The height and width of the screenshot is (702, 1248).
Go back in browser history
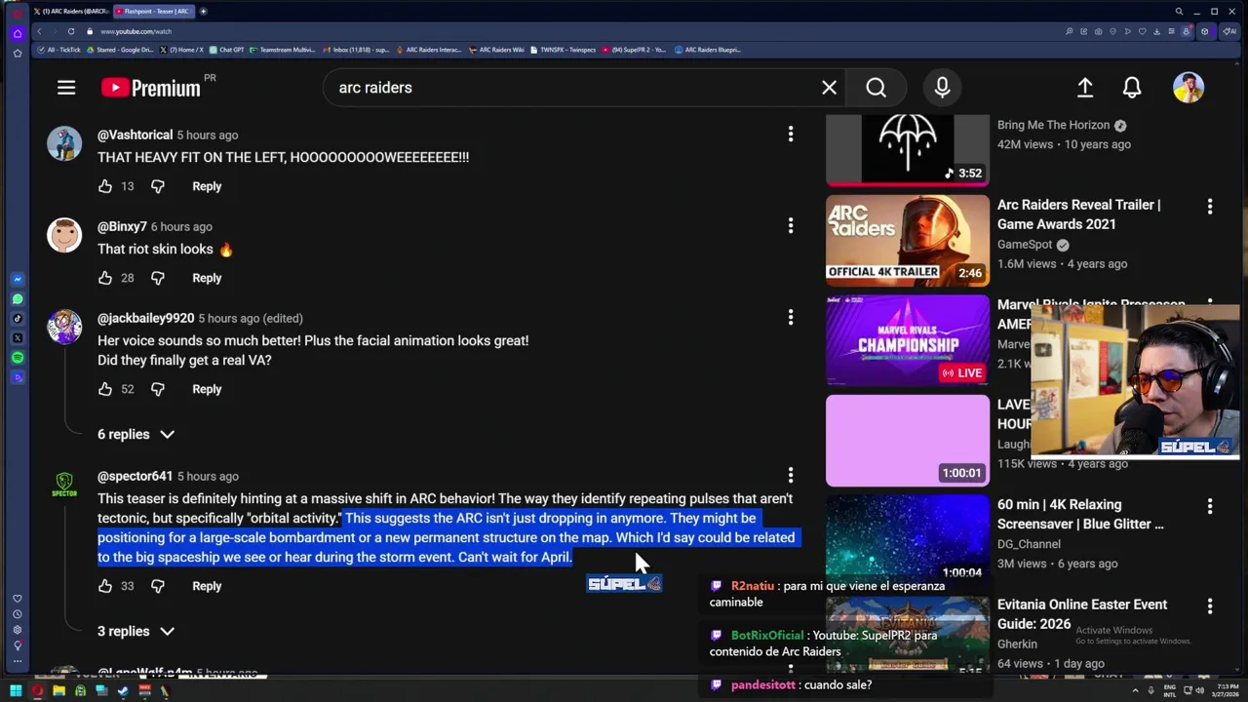39,31
